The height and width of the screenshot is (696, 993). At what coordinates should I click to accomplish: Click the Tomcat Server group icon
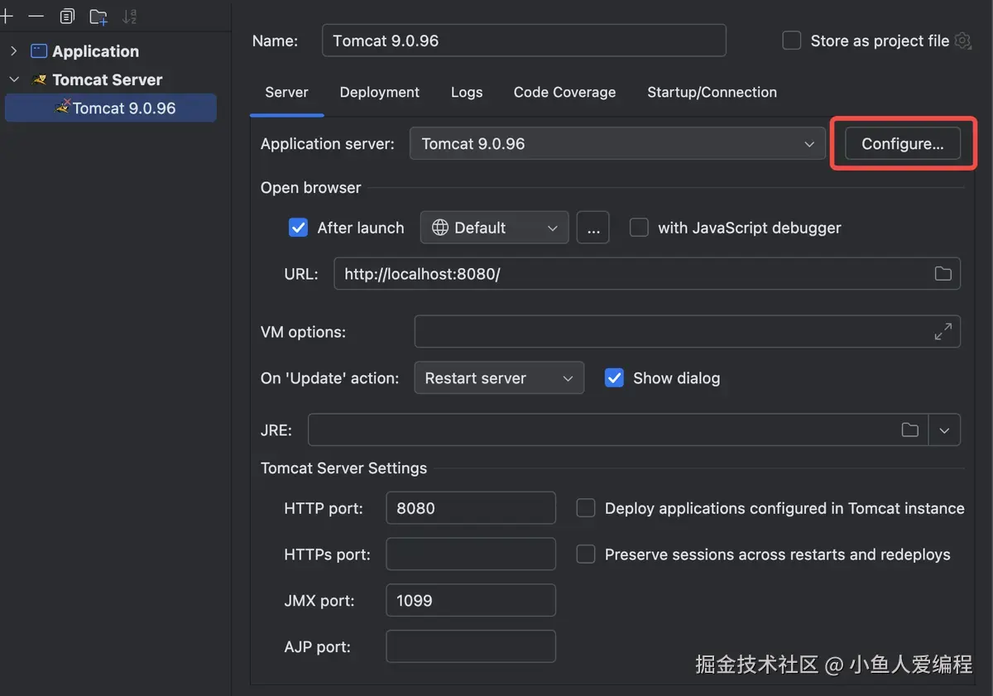tap(39, 80)
